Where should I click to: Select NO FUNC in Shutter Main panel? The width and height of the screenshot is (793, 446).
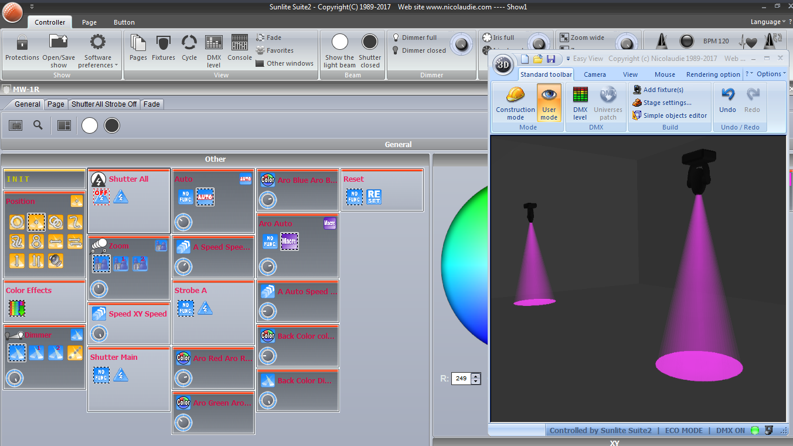click(101, 374)
